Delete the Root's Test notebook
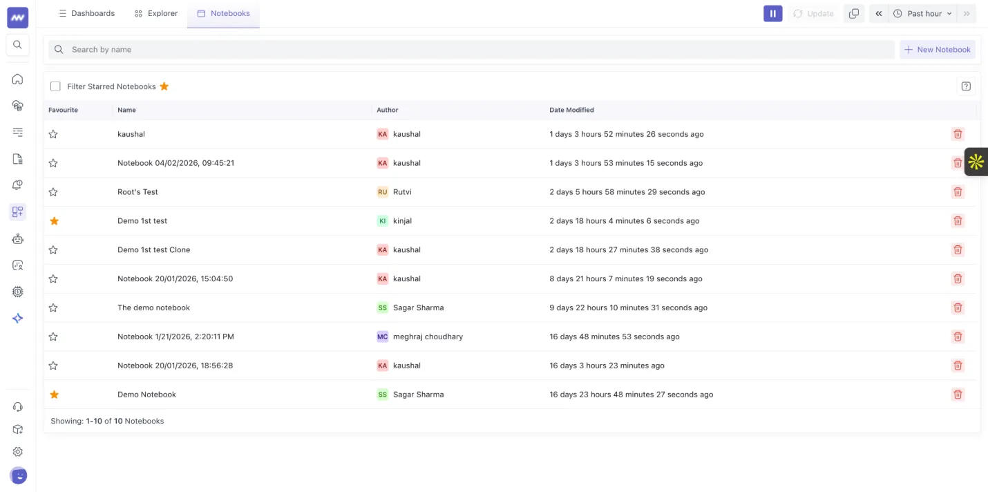The height and width of the screenshot is (492, 988). coord(958,192)
